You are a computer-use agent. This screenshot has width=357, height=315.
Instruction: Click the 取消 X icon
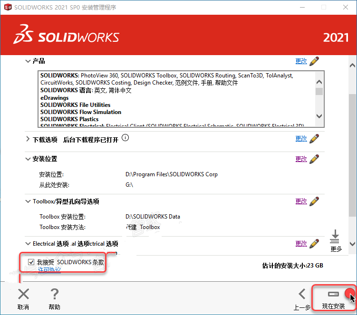(23, 294)
